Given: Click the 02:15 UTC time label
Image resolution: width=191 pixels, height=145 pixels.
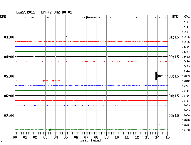Looking at the screenshot, I should click(174, 57).
